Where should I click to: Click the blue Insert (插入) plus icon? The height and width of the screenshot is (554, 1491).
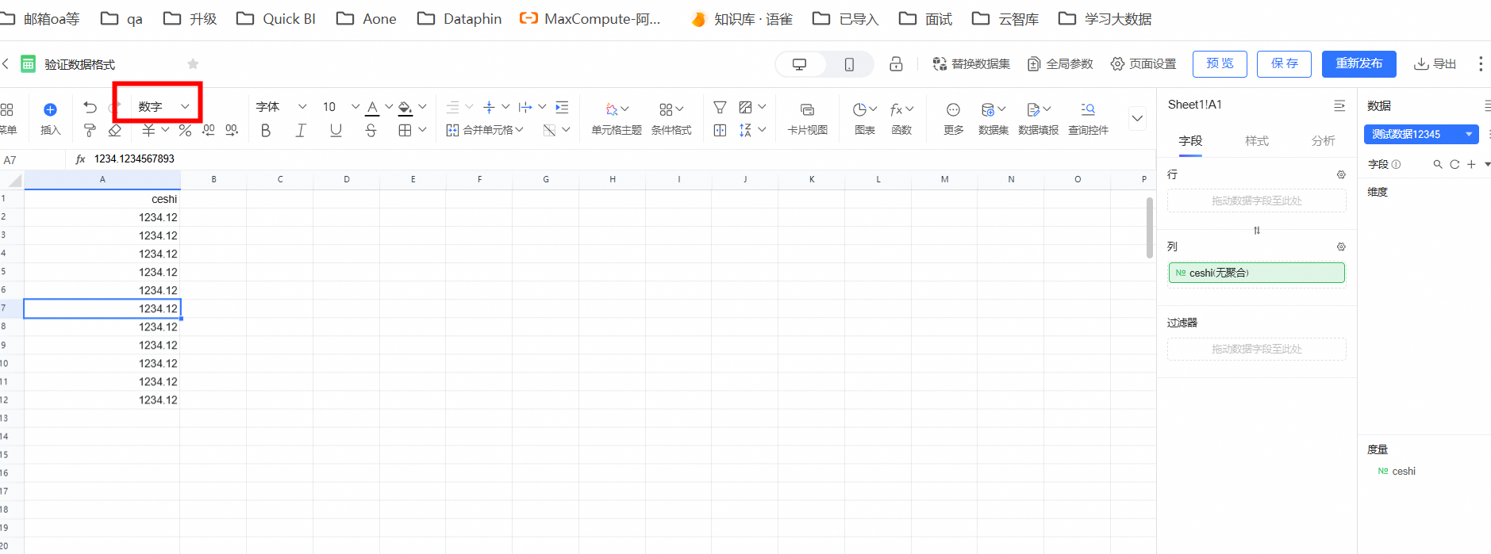pyautogui.click(x=50, y=110)
